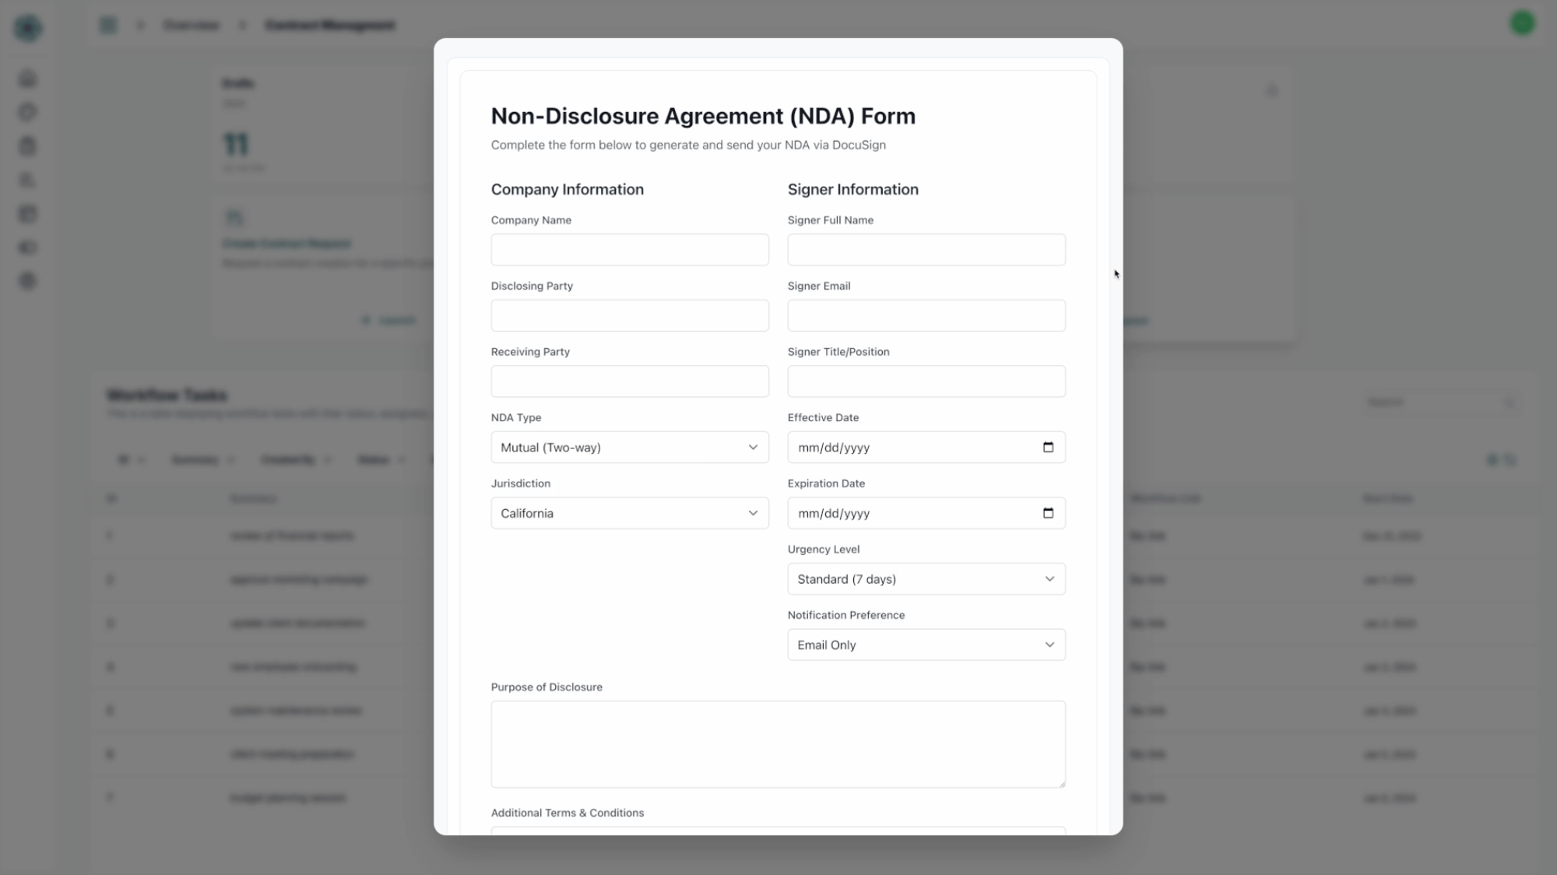Click the Expiration Date mm/dd/yyyy text
The height and width of the screenshot is (875, 1557).
[x=834, y=514]
